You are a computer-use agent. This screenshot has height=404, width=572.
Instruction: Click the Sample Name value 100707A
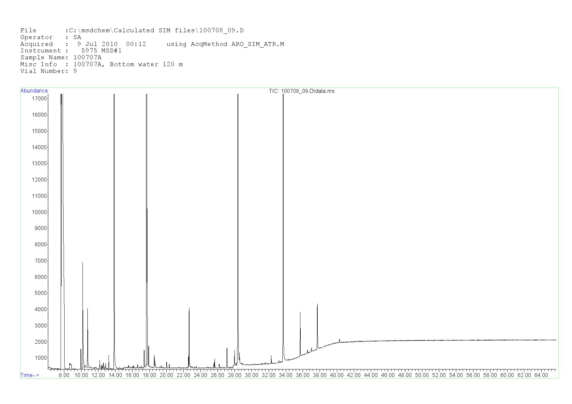pyautogui.click(x=87, y=58)
